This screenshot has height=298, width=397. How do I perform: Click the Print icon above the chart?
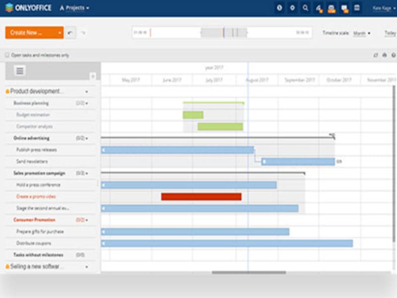tap(385, 55)
